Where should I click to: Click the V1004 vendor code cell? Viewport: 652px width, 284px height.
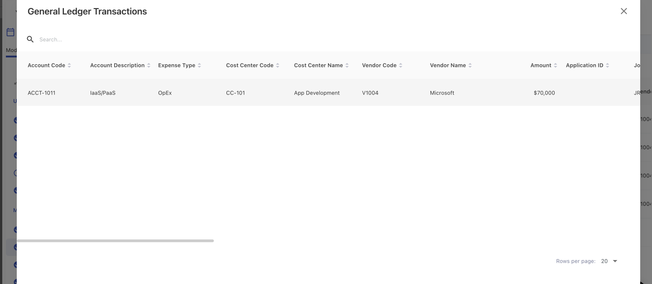coord(370,93)
